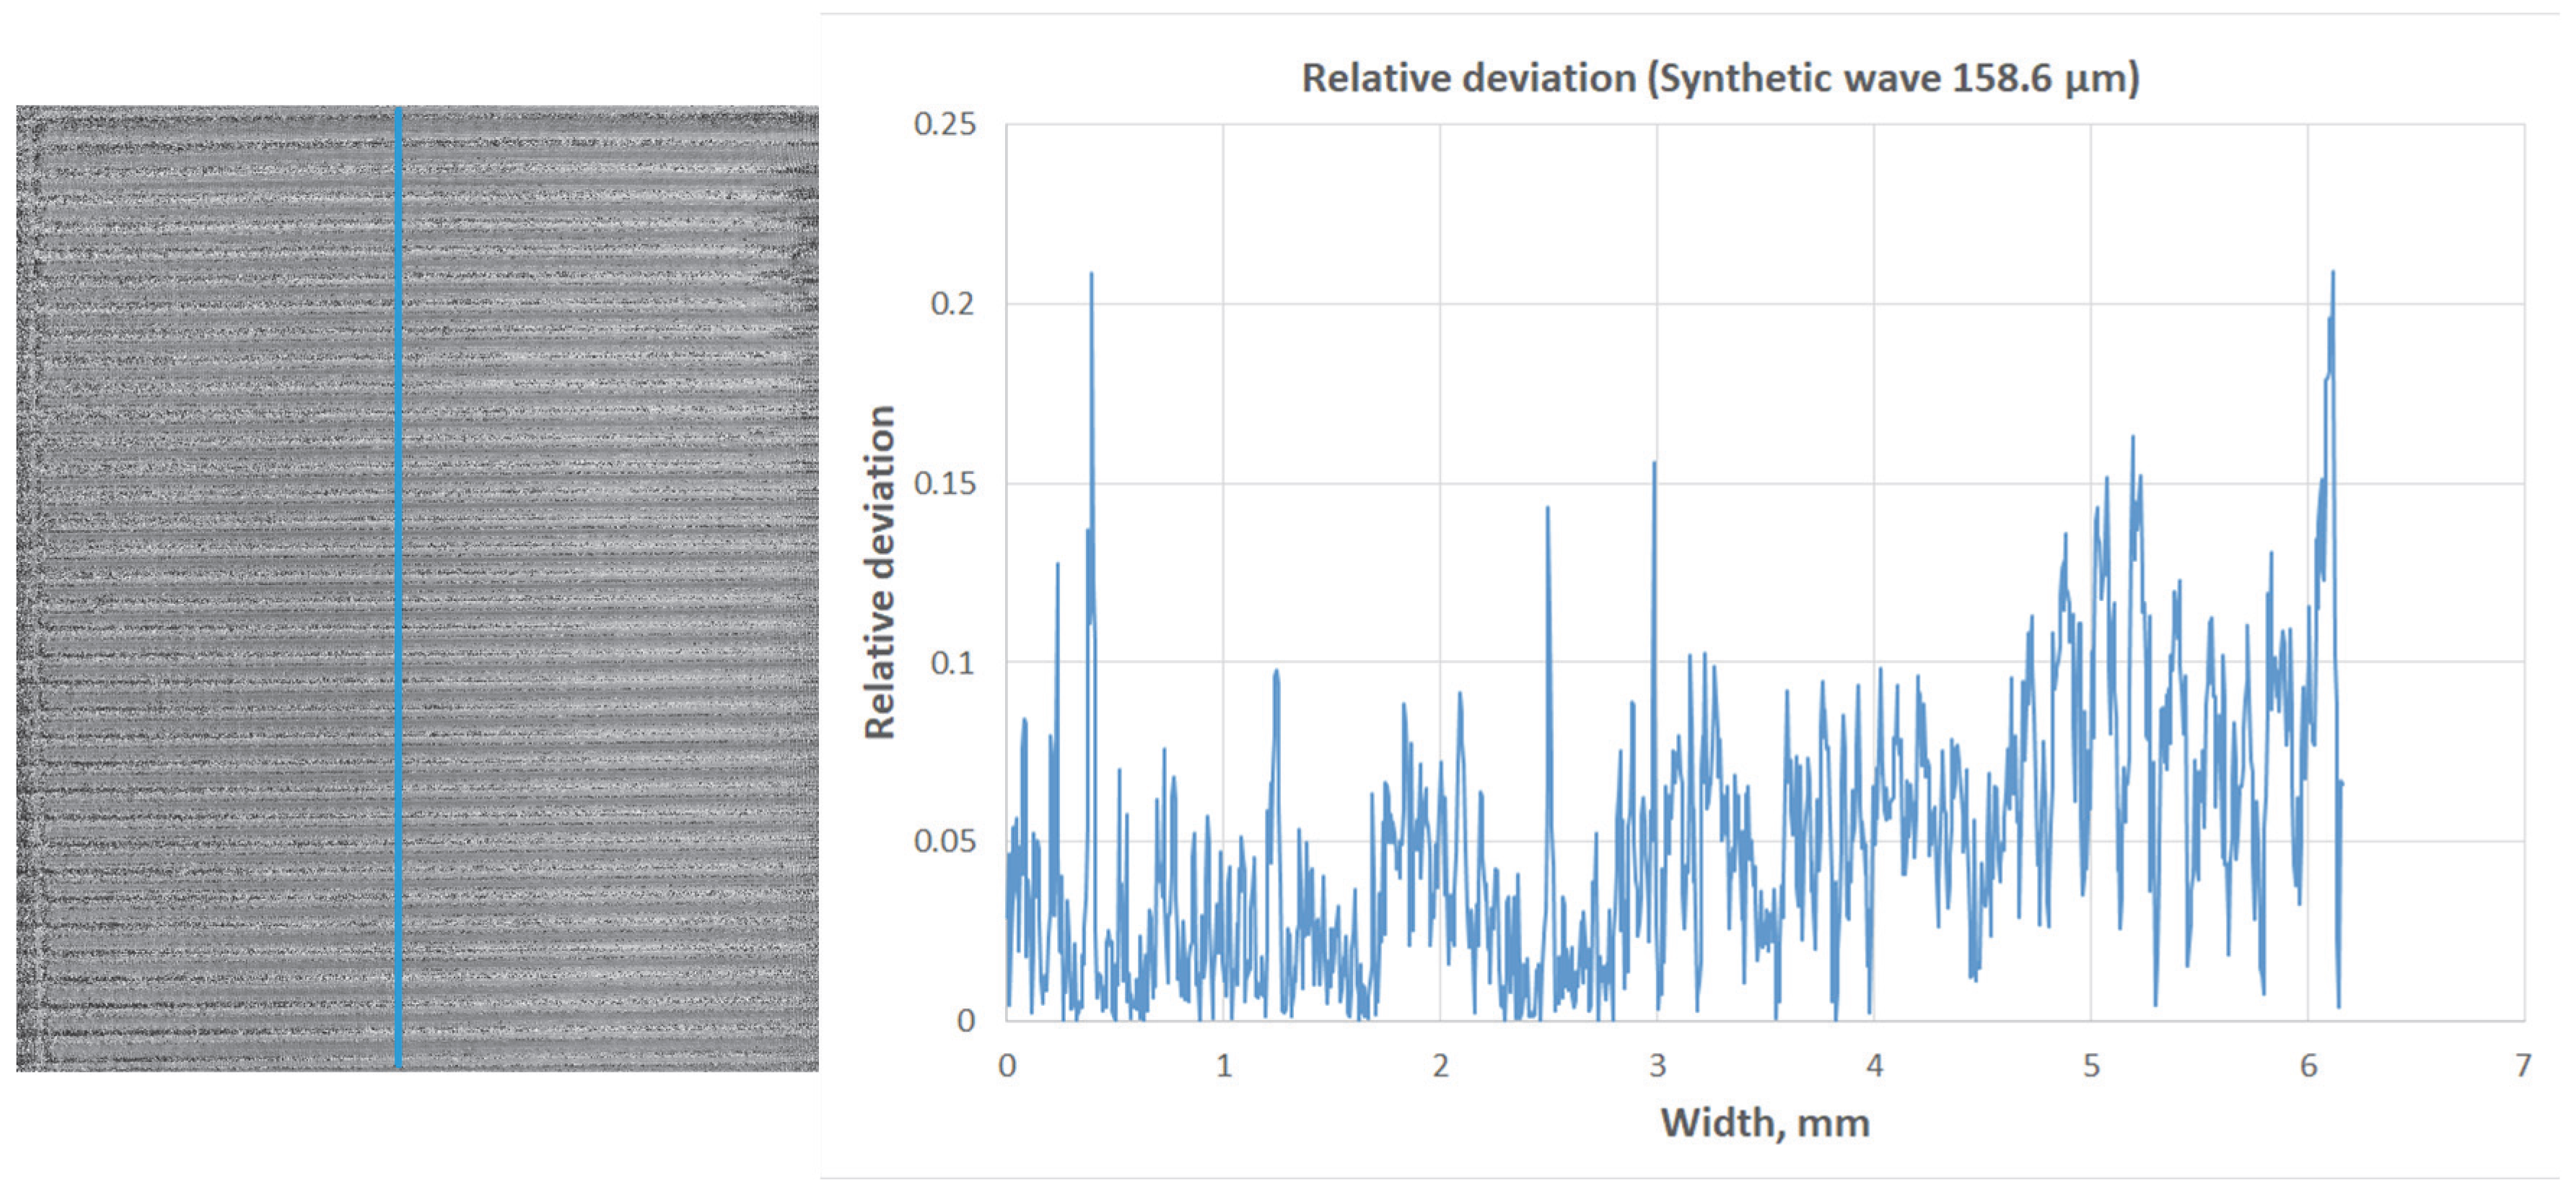Click the 0.05 y-axis tick label
Viewport: 2576px width, 1199px height.
[944, 841]
